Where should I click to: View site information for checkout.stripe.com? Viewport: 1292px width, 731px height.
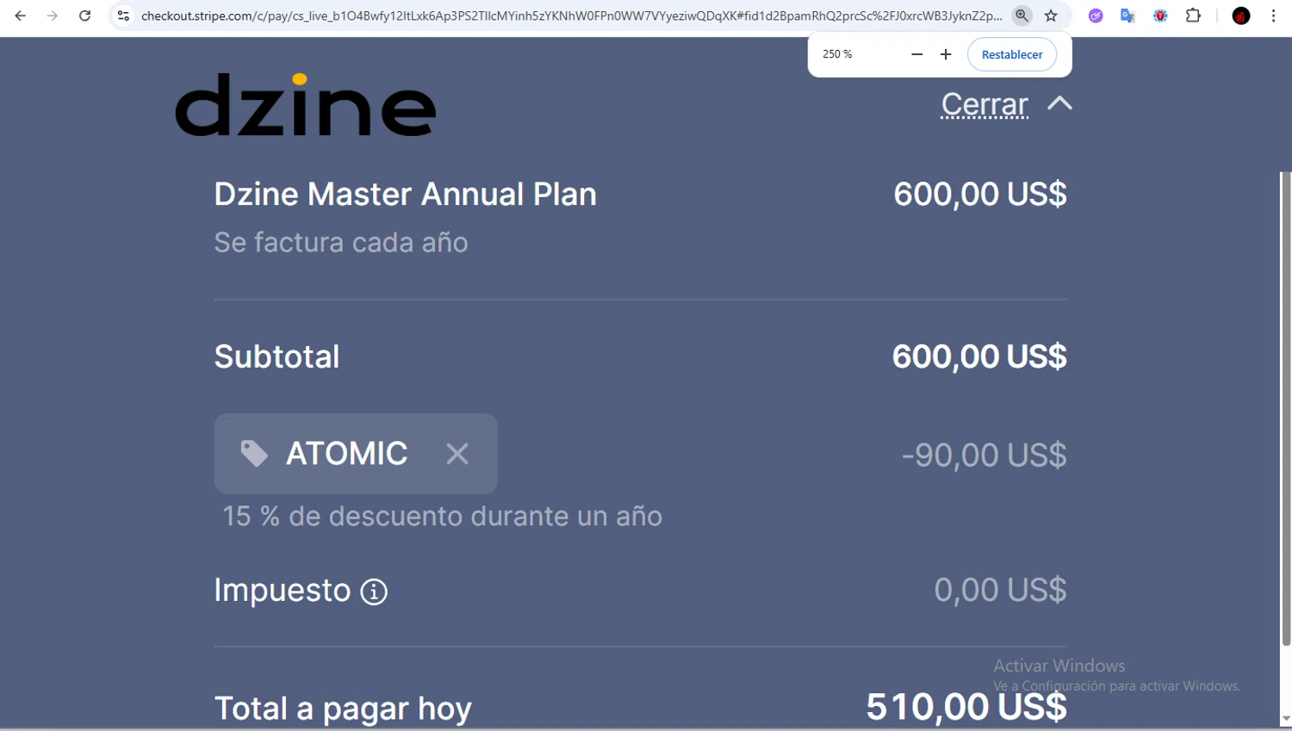pos(123,15)
